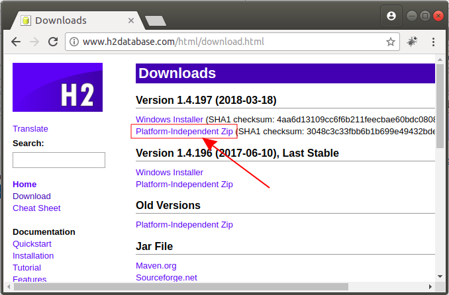Click the vertical scrollbar thumb

[440, 106]
